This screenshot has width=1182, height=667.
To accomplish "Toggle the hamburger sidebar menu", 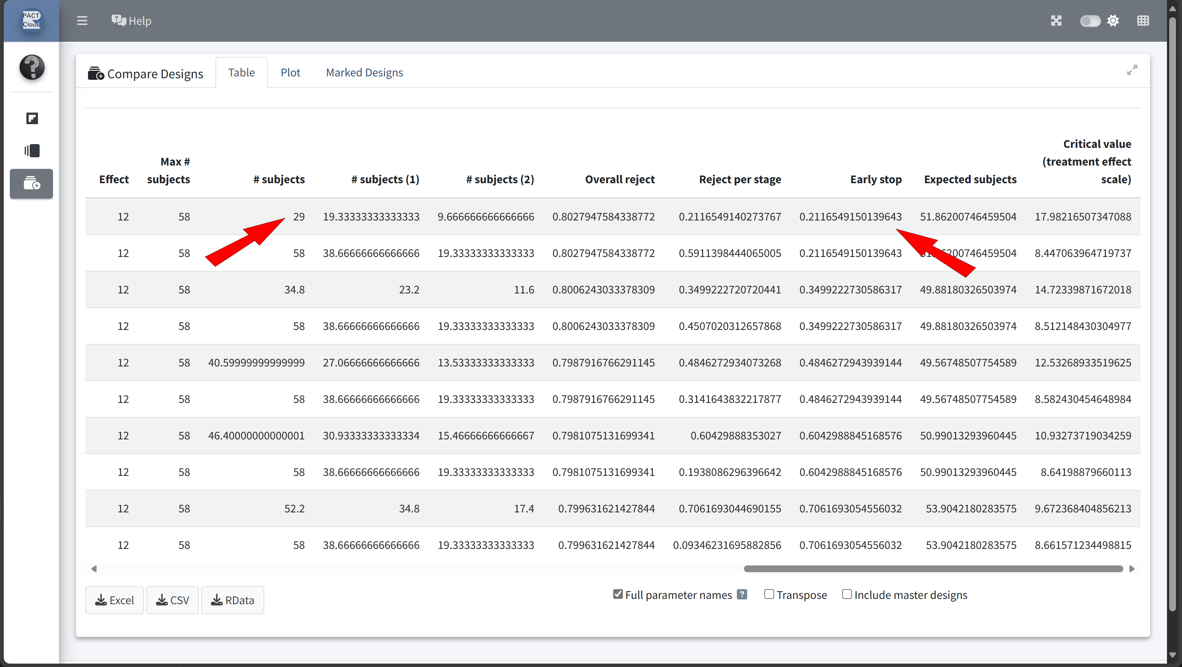I will (x=82, y=21).
